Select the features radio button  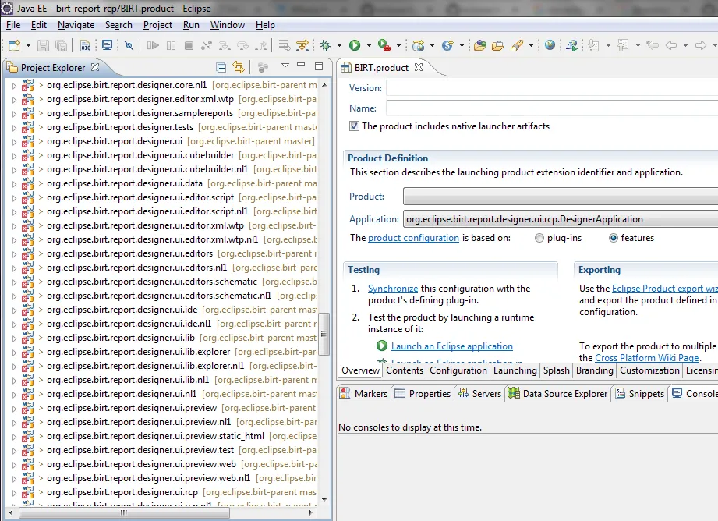point(613,238)
